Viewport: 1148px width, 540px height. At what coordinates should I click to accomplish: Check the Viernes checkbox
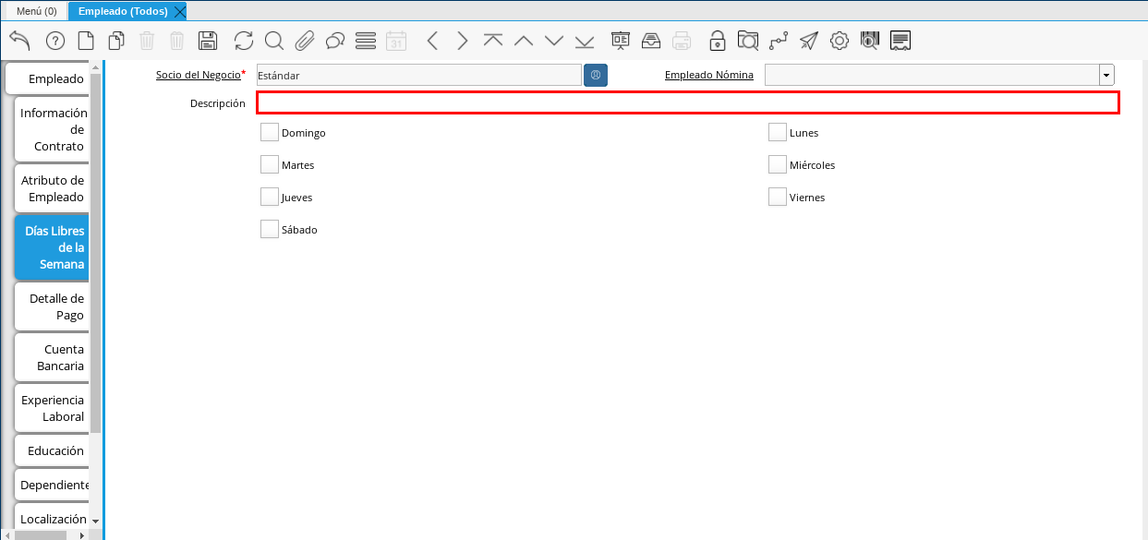pyautogui.click(x=778, y=197)
